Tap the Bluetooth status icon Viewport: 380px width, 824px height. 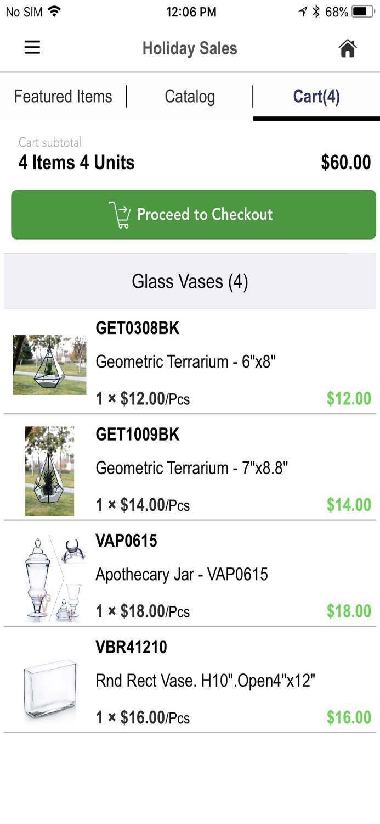tap(316, 12)
